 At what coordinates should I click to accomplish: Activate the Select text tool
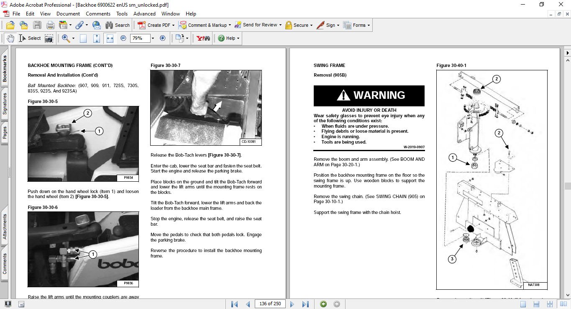pyautogui.click(x=30, y=38)
